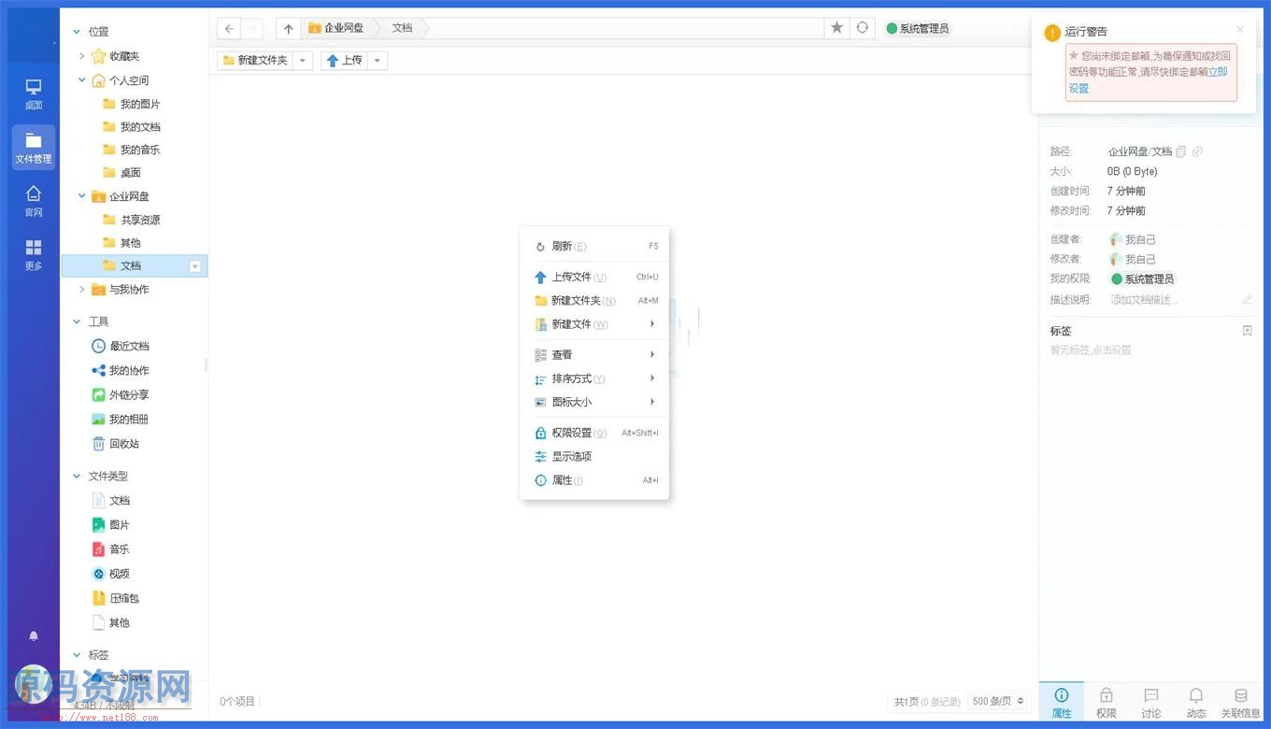Open the dropdown arrow beside the 上传 button

[377, 60]
